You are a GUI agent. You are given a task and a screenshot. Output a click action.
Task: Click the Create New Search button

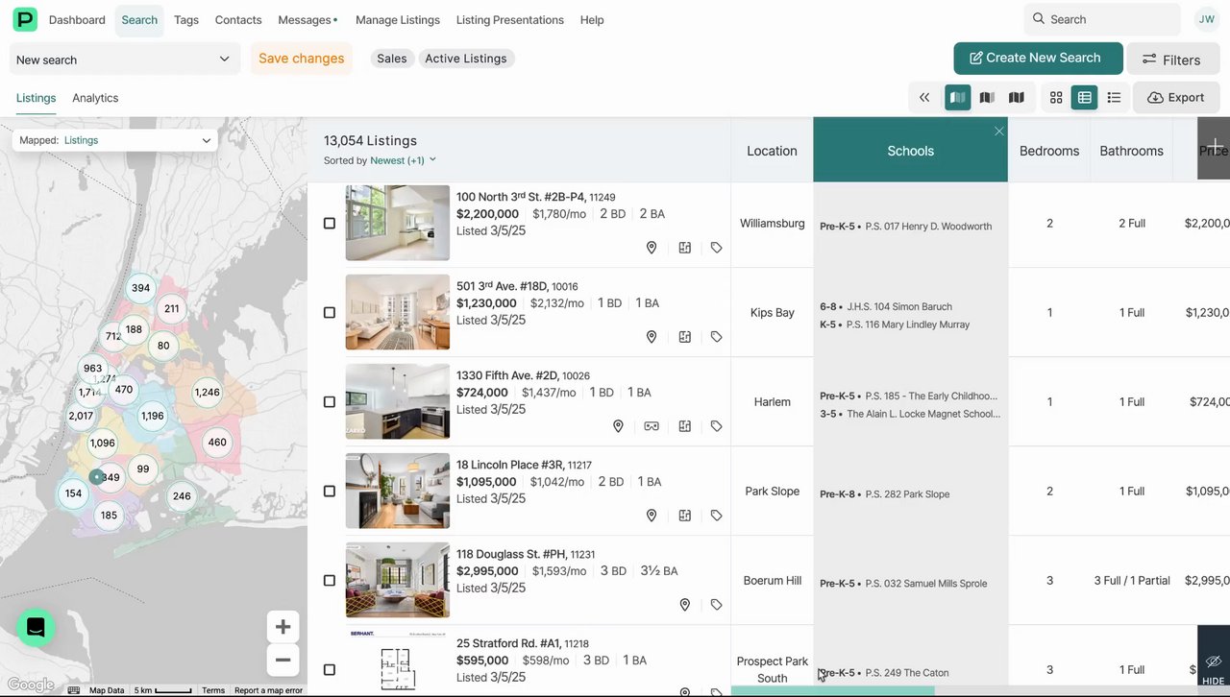[1038, 59]
